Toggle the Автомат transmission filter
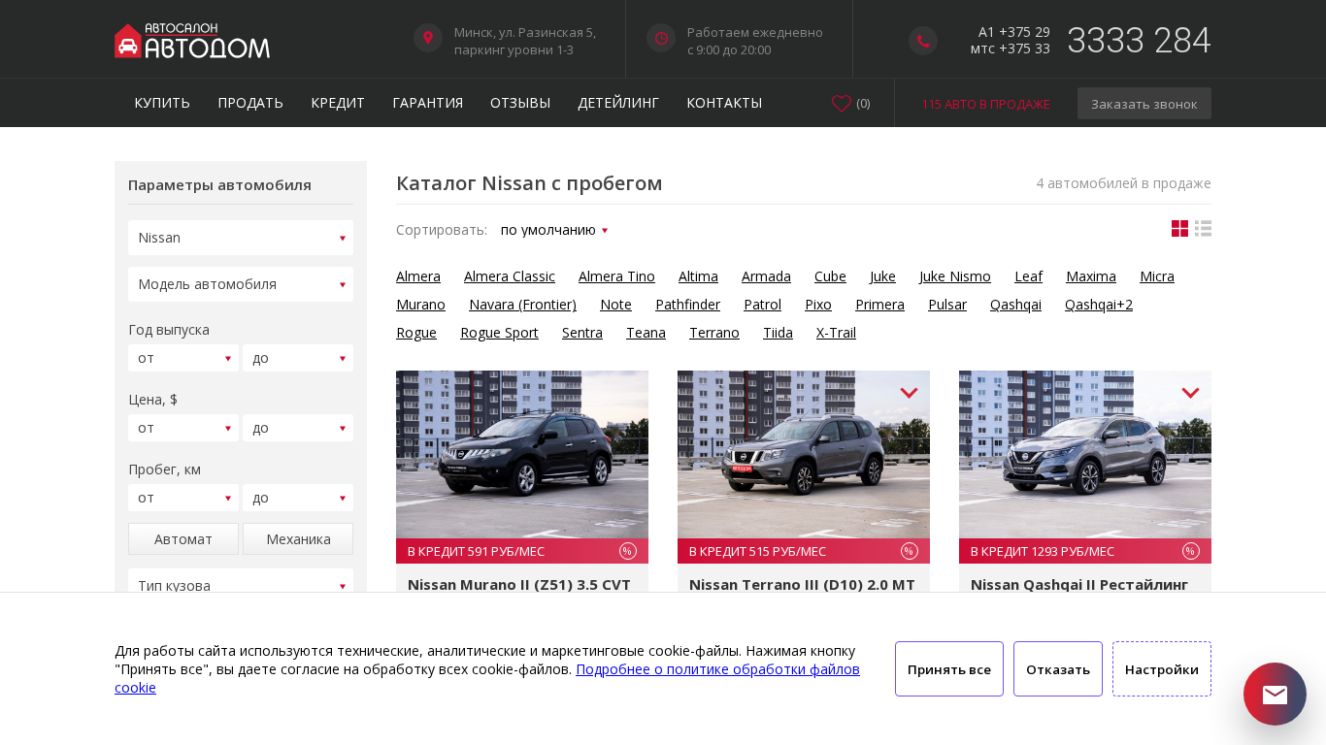The width and height of the screenshot is (1326, 745). pyautogui.click(x=183, y=539)
